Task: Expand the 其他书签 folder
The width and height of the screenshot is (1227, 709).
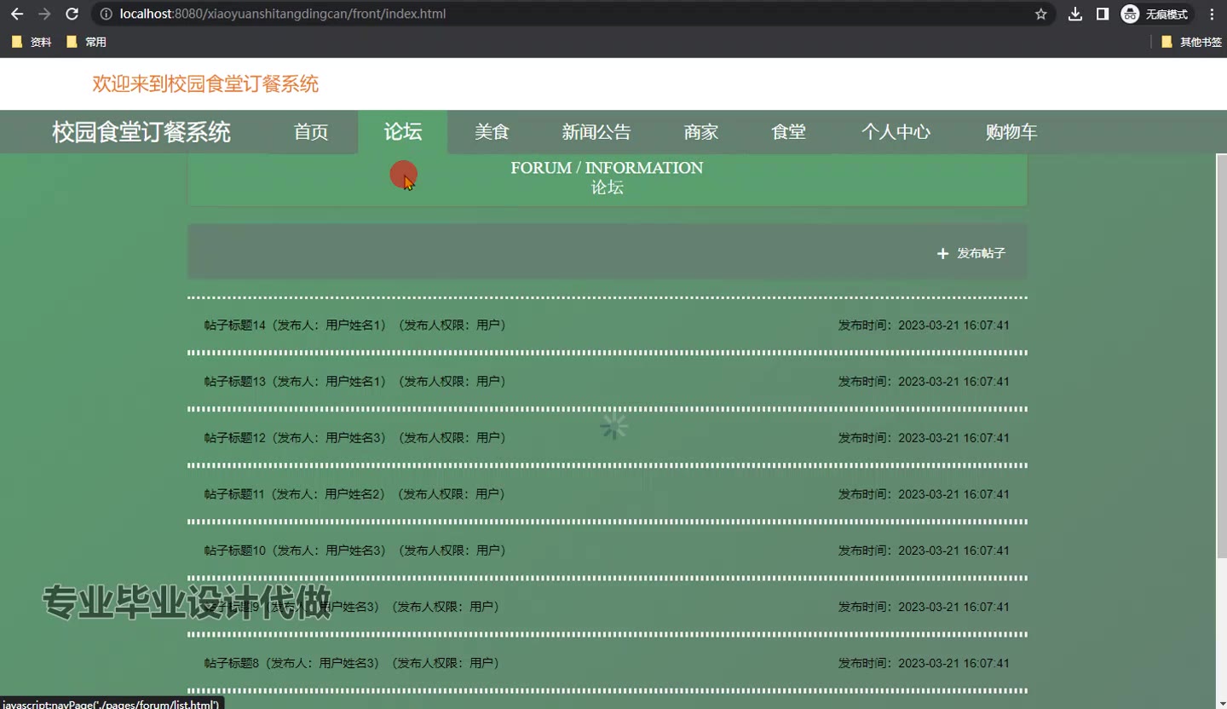Action: click(x=1191, y=42)
